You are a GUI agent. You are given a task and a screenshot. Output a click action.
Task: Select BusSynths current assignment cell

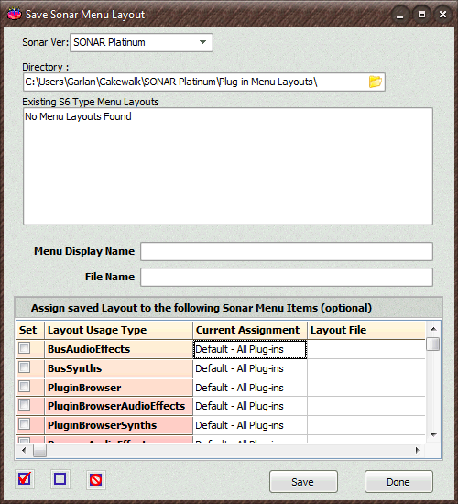point(250,368)
